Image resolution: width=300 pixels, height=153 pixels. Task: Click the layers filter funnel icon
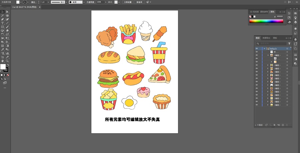[289, 44]
